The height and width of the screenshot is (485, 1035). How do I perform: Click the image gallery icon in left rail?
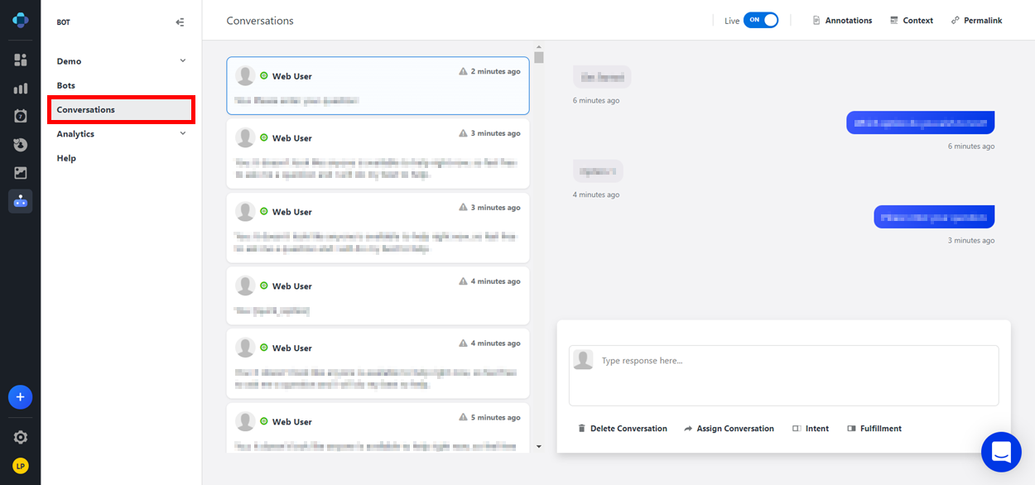tap(21, 173)
